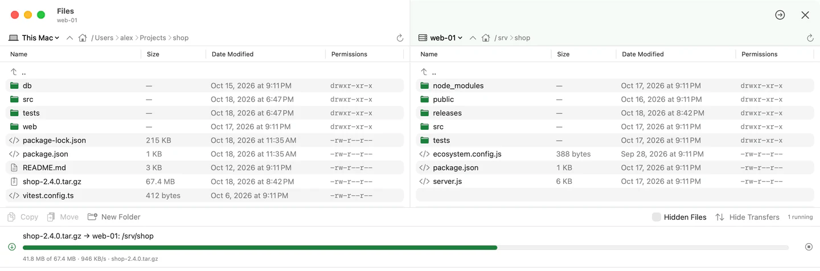Select the releases folder icon

coord(424,113)
